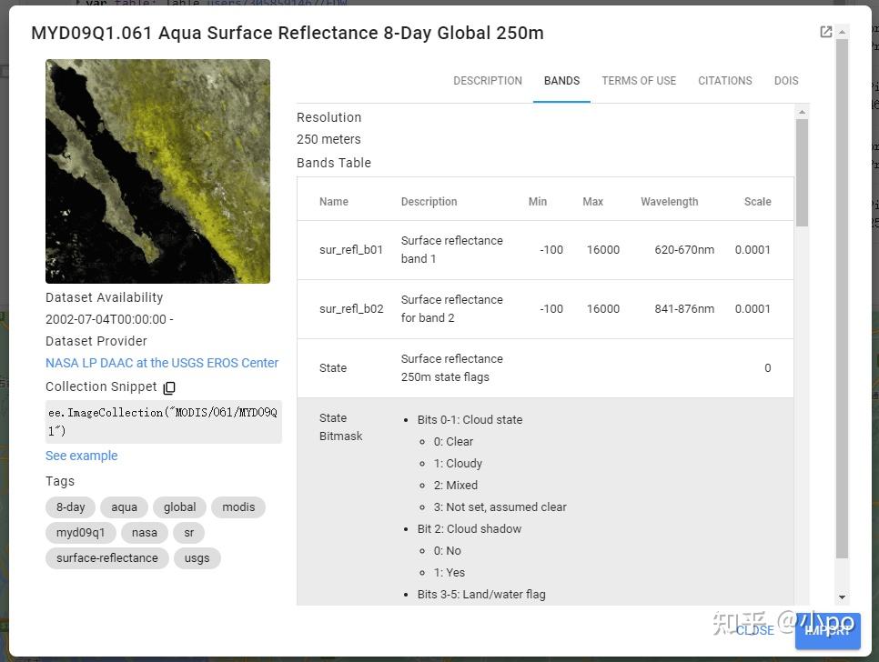This screenshot has width=879, height=662.
Task: Select the surface-reflectance tag chip
Action: click(107, 558)
